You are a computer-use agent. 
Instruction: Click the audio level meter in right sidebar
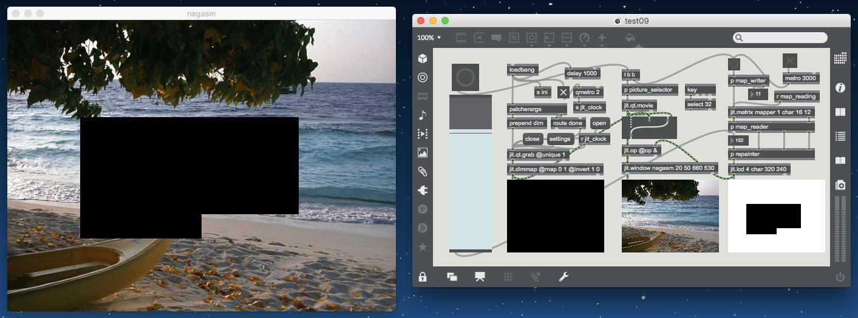pyautogui.click(x=840, y=230)
